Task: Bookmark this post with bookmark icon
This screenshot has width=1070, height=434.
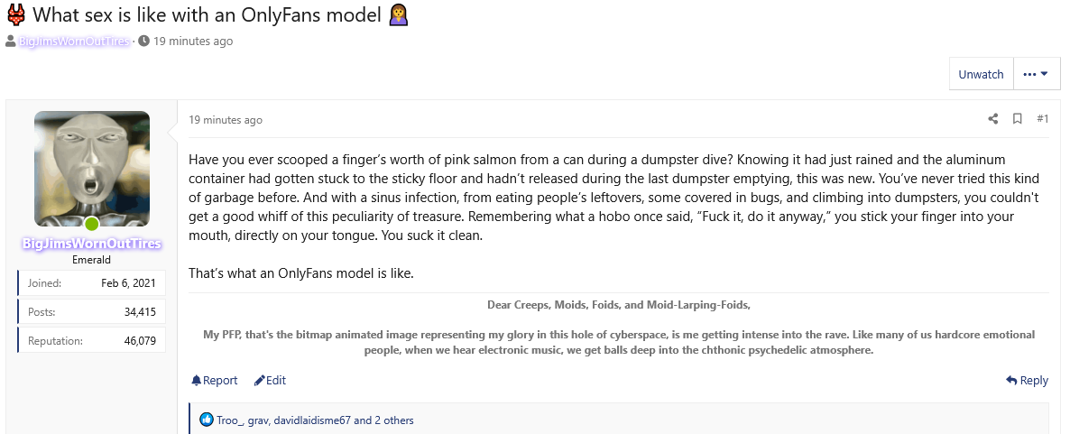Action: pyautogui.click(x=1017, y=119)
